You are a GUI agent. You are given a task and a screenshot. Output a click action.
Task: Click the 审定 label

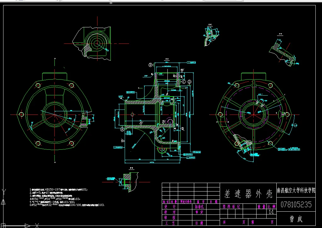[199, 212]
